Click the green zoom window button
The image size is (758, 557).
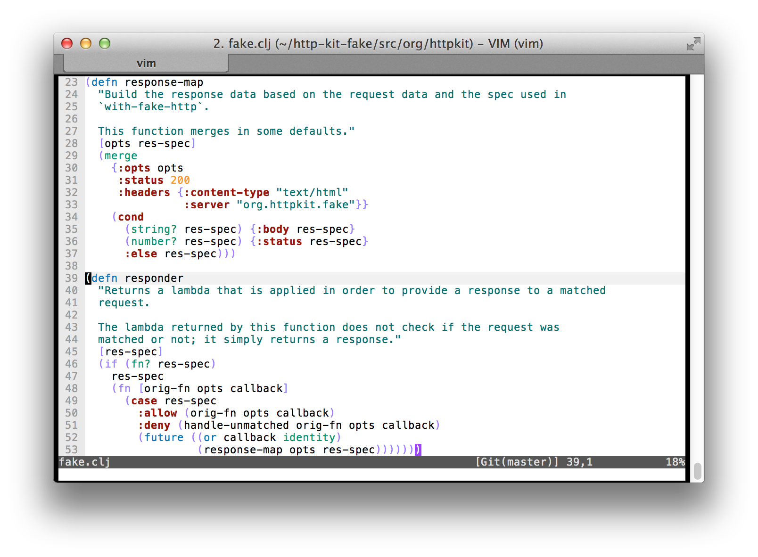(105, 43)
